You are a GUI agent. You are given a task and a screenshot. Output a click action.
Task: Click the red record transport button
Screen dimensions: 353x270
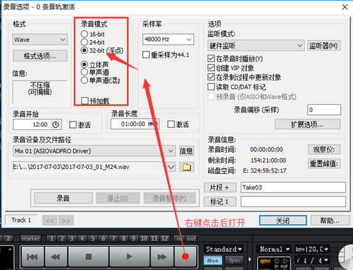click(185, 257)
